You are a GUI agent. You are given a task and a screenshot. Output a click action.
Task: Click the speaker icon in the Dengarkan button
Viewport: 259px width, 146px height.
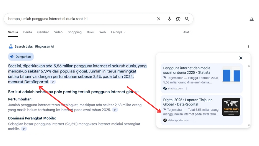click(12, 57)
